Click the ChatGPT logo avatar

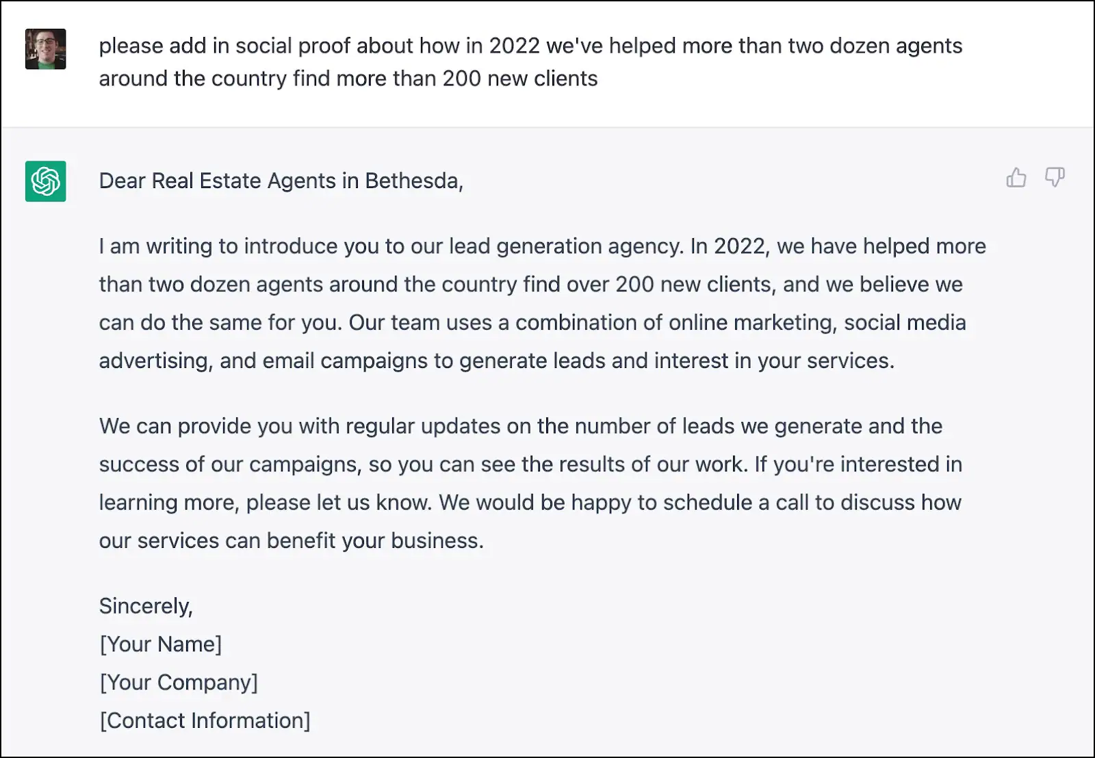pyautogui.click(x=46, y=181)
